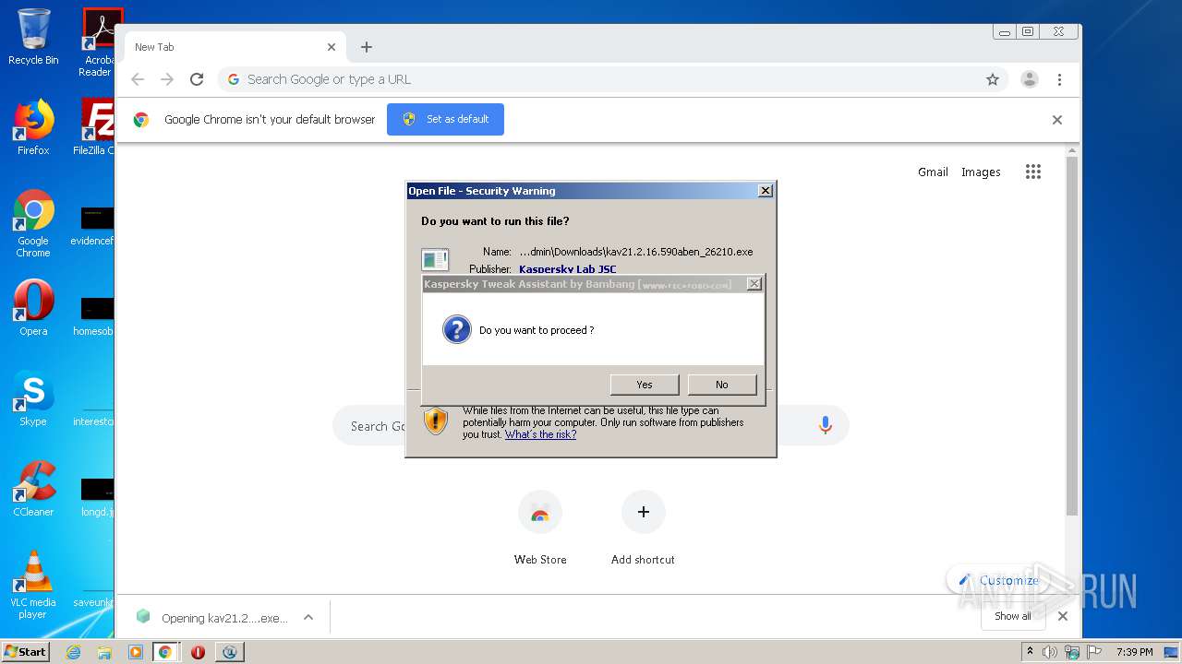Bookmark this page with the star icon
This screenshot has width=1182, height=664.
(x=993, y=79)
